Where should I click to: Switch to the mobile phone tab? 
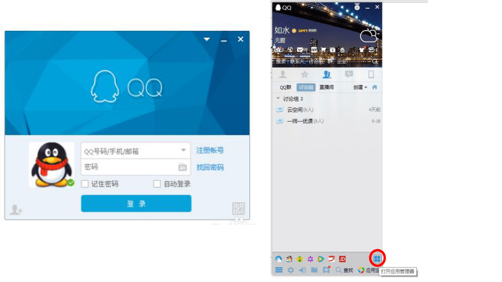click(x=371, y=75)
